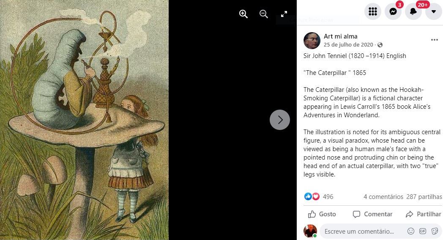
Task: Open the emoji picker in comment box
Action: pos(410,231)
